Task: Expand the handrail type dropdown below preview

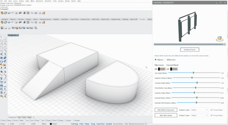Action: pos(225,45)
